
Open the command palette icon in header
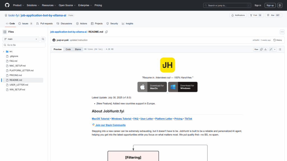pos(280,6)
